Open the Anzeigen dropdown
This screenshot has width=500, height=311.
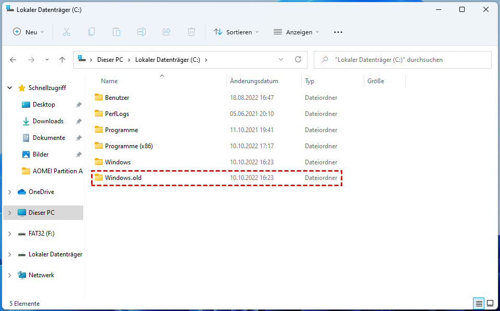coord(296,32)
